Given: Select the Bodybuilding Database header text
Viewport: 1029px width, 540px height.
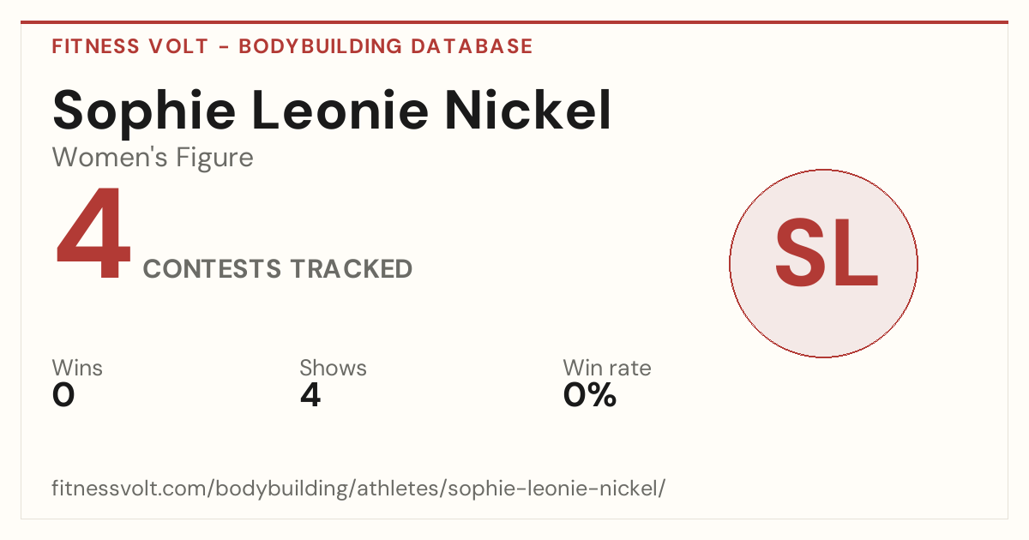Looking at the screenshot, I should tap(386, 46).
